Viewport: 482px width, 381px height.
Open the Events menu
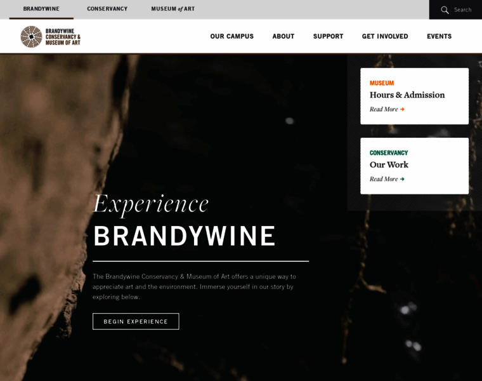click(439, 36)
